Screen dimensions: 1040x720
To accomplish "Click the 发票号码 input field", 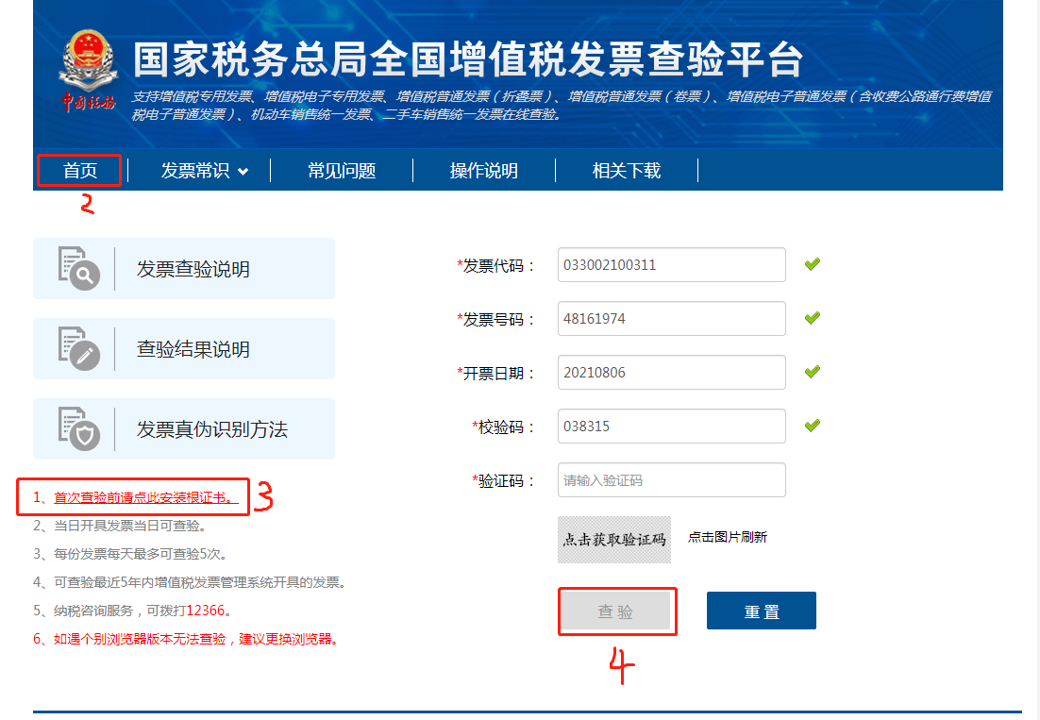I will [671, 318].
